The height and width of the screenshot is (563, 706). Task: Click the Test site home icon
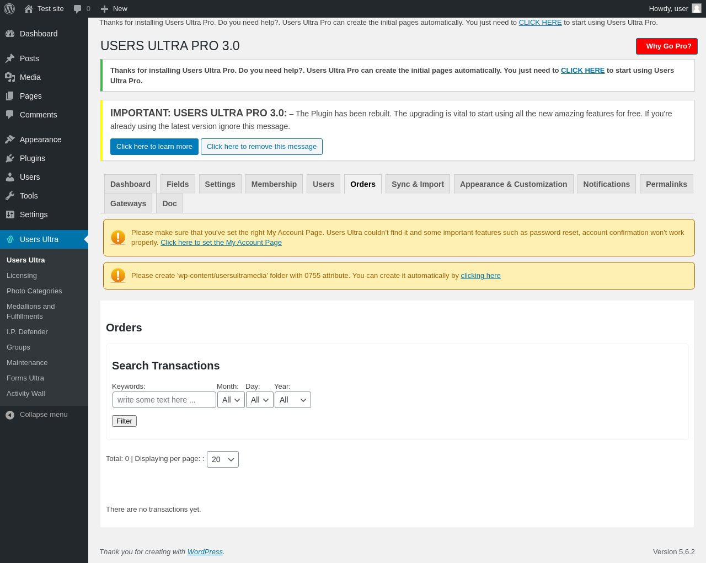point(29,9)
